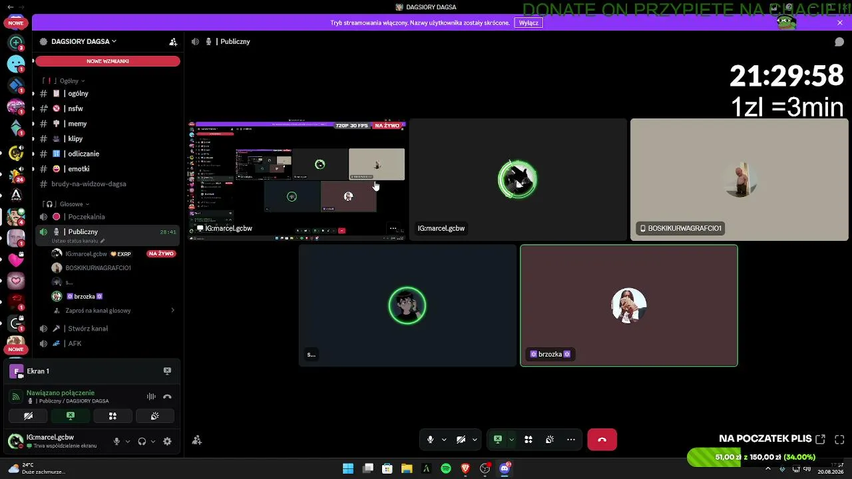Open Microsoft Store from the taskbar
The image size is (852, 479).
(x=387, y=468)
